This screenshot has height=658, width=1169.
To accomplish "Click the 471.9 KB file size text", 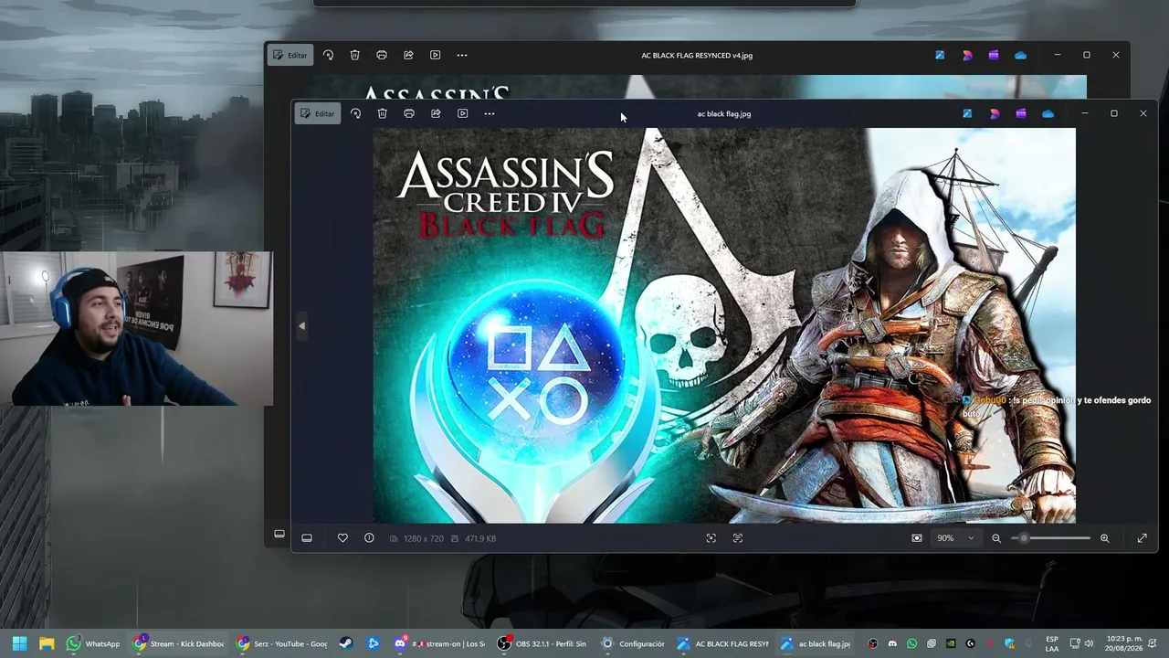I will [480, 539].
